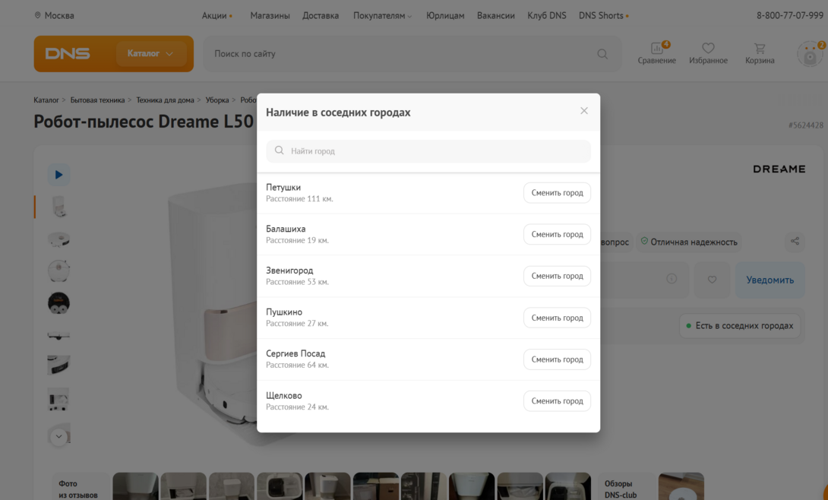Click the site search magnifier icon
Viewport: 828px width, 500px height.
click(602, 54)
